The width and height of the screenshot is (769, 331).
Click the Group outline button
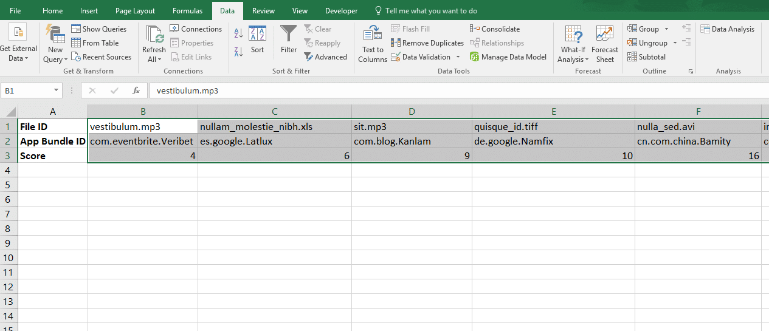pos(643,29)
